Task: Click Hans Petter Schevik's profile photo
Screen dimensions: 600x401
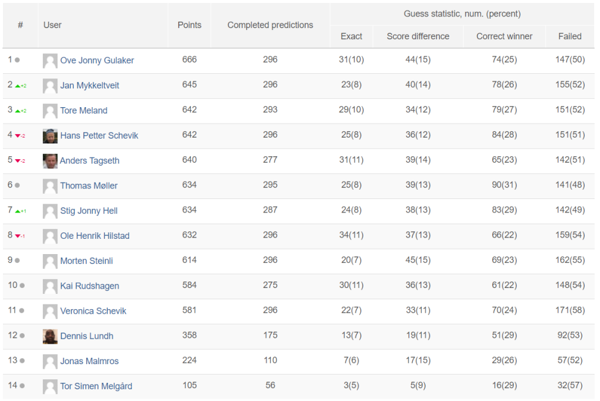Action: tap(50, 136)
